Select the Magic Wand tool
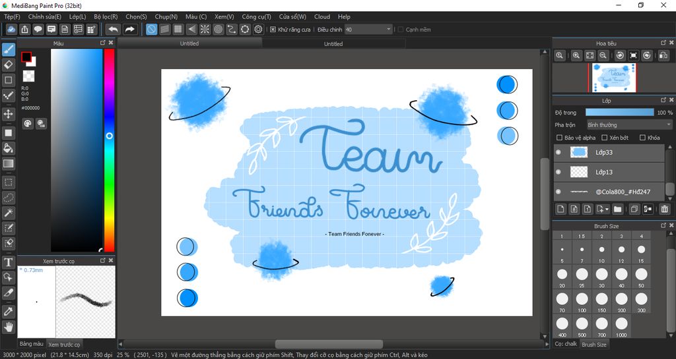 pos(8,212)
